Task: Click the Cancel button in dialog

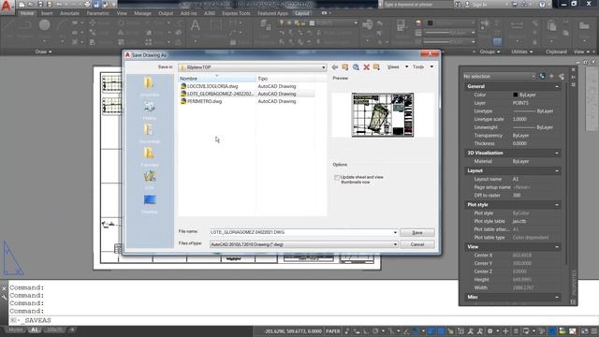Action: (x=417, y=244)
